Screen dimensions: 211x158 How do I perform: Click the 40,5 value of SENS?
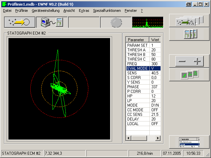(155, 73)
